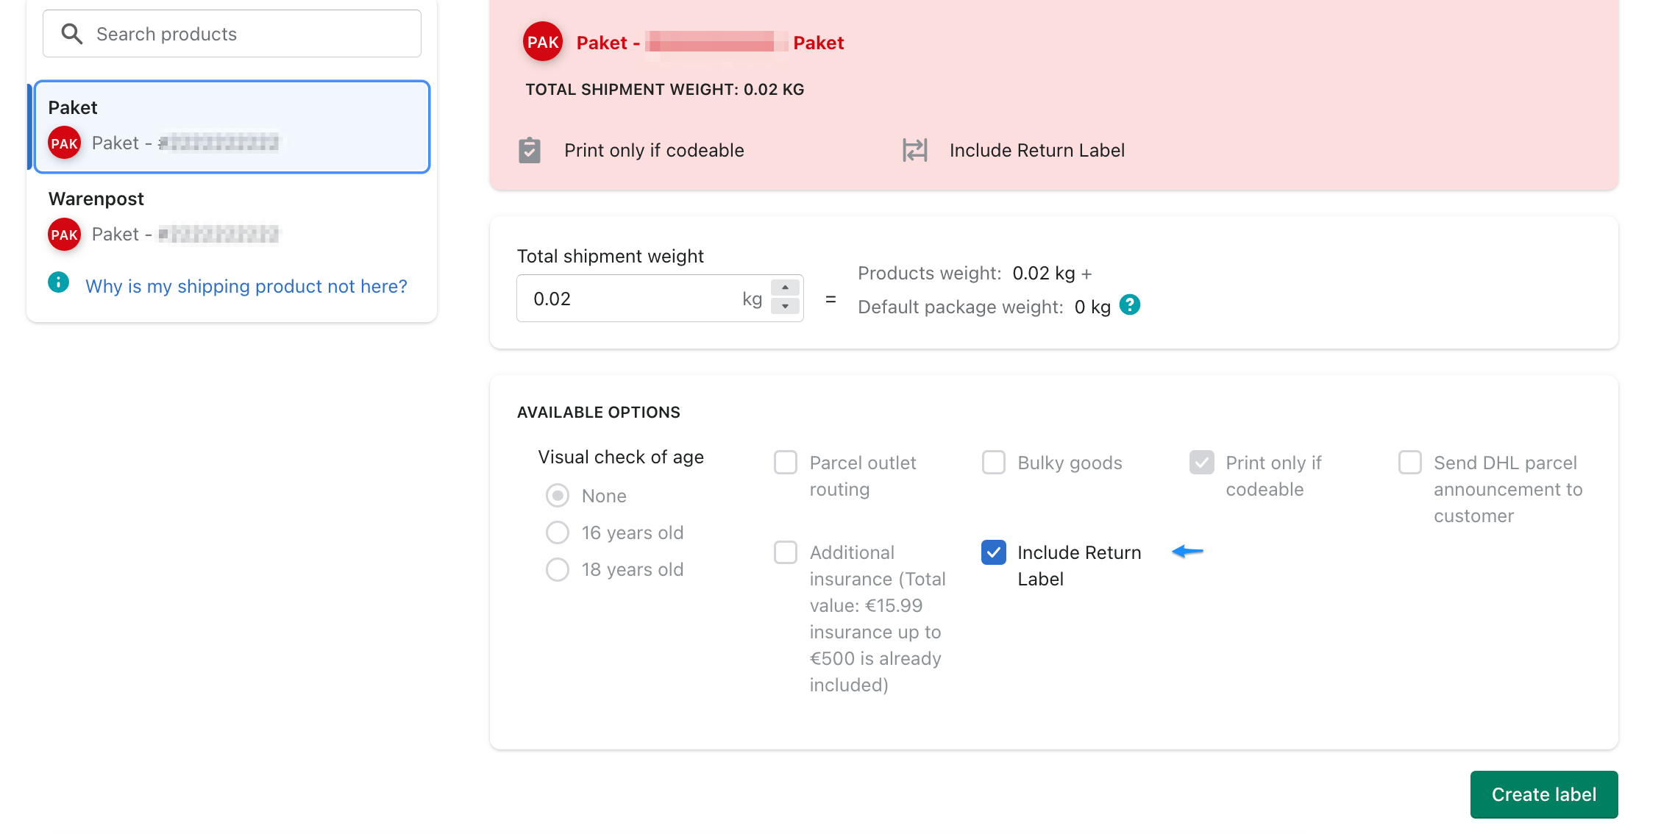Click the info icon beside the shipping product question
The height and width of the screenshot is (834, 1661).
pyautogui.click(x=59, y=282)
